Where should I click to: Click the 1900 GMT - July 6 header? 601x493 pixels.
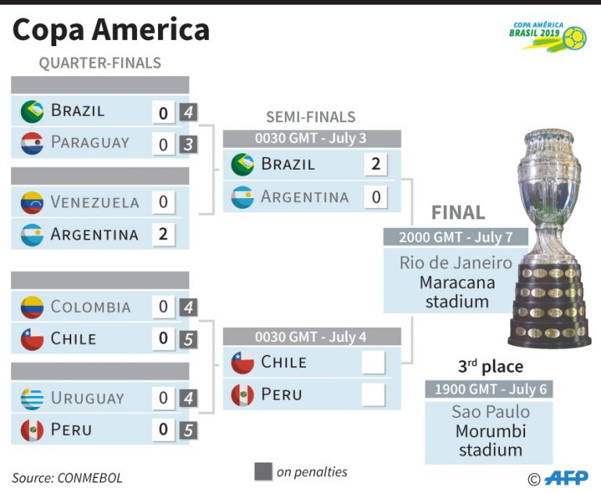click(488, 389)
